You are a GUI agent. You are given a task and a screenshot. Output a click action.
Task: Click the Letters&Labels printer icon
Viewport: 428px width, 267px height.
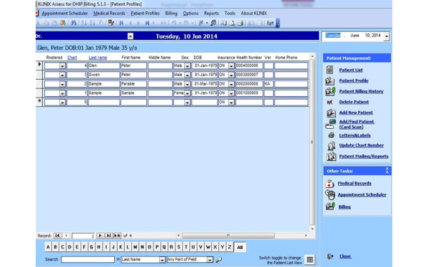pyautogui.click(x=331, y=135)
